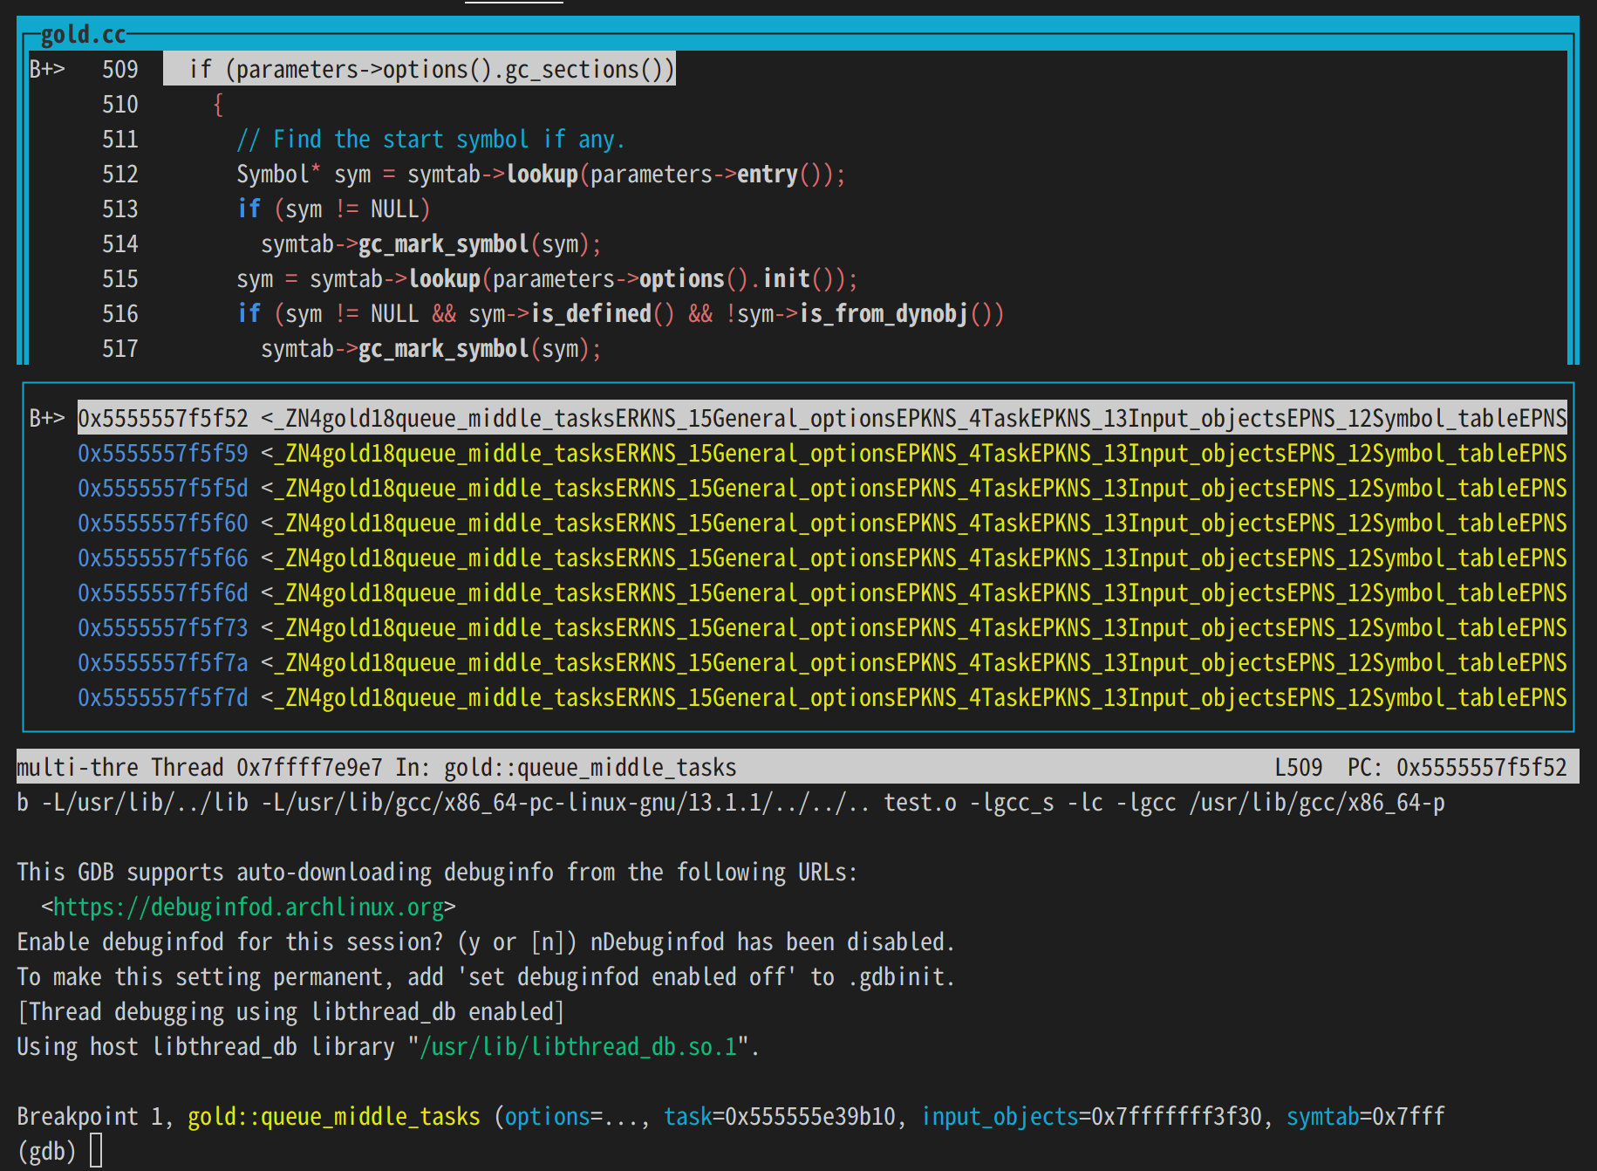Select assembly address 0x5555557f5f5d

coord(163,488)
